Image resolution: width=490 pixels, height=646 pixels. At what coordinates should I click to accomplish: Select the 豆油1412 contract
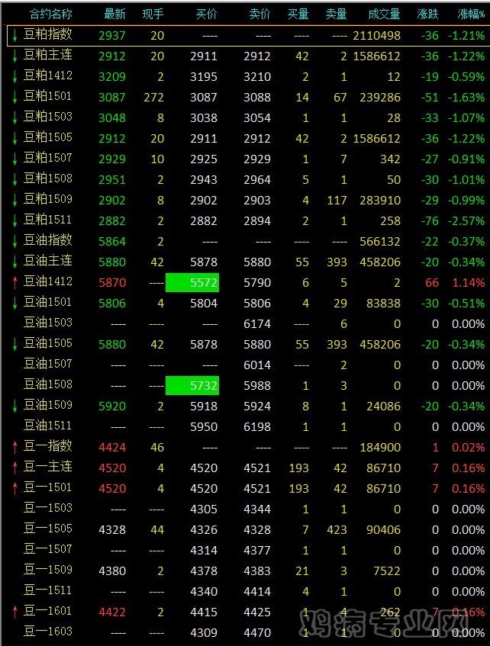[48, 281]
